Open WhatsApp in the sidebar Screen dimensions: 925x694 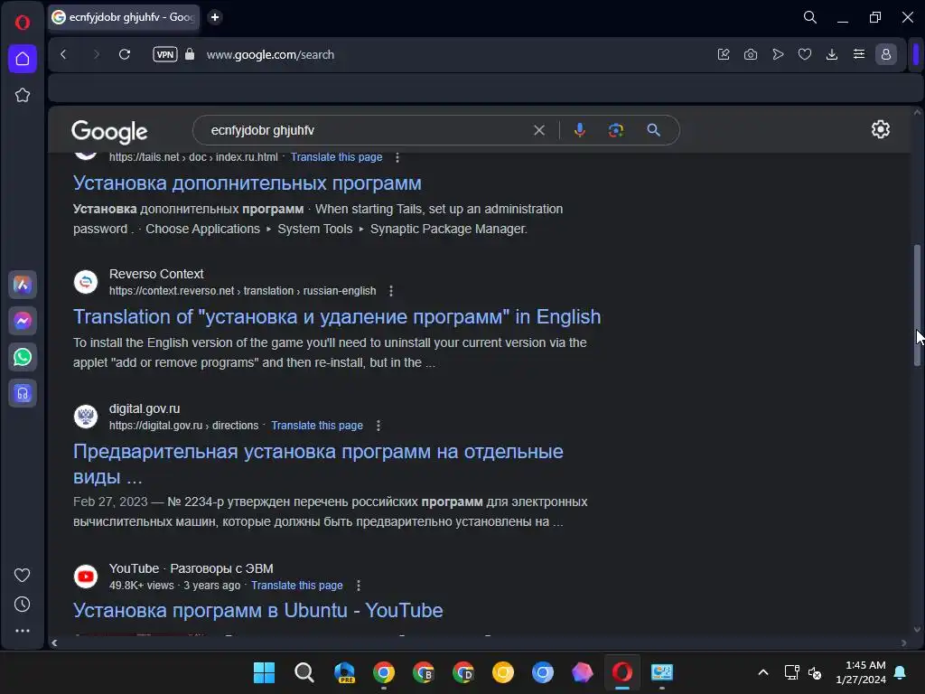tap(23, 357)
